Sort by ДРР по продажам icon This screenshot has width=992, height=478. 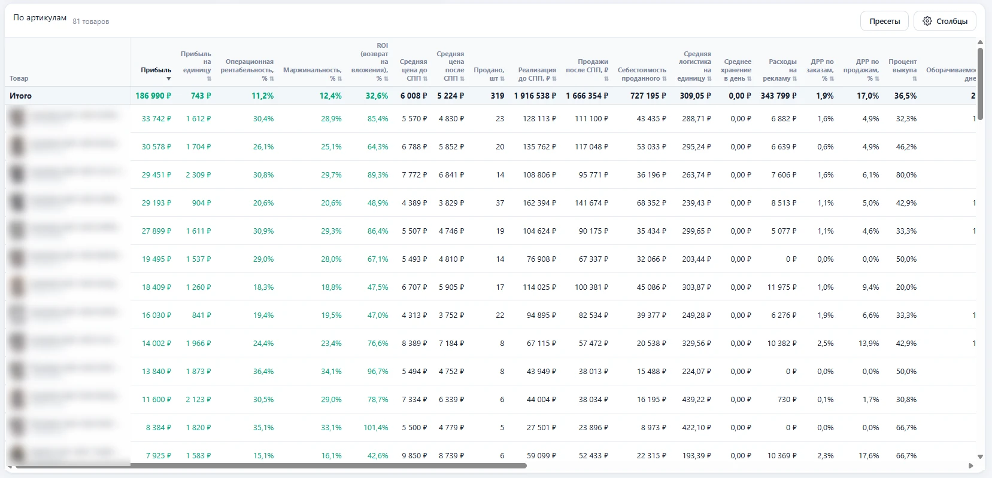coord(877,79)
